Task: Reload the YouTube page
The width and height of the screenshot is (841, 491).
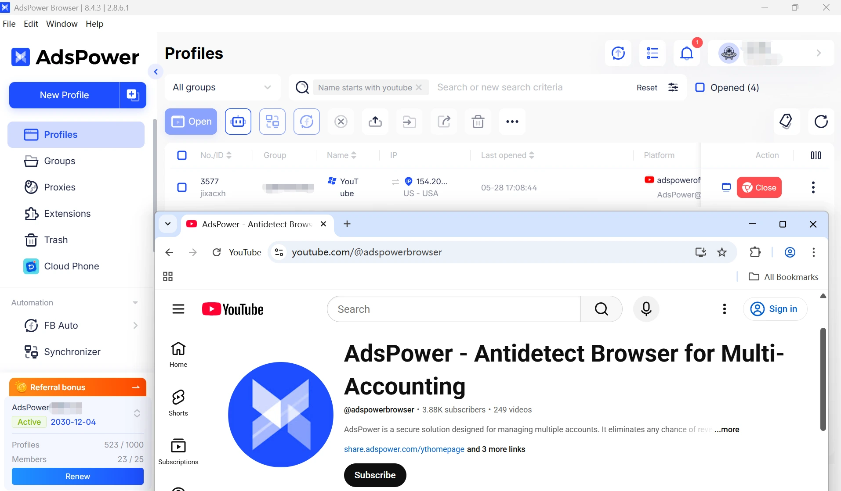Action: (x=217, y=252)
